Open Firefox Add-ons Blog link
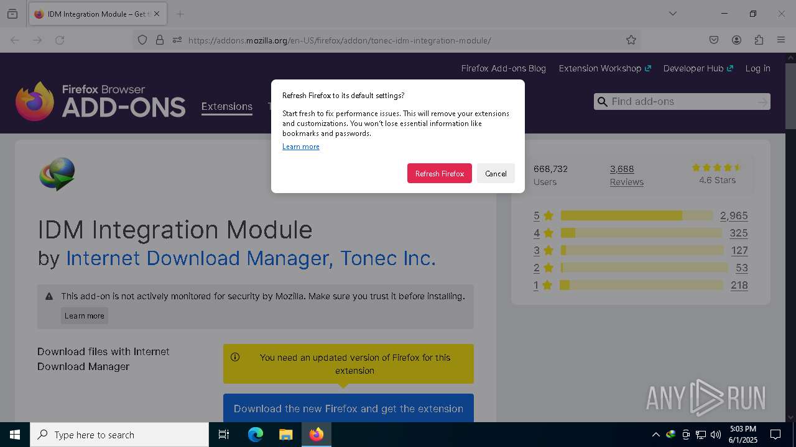796x447 pixels. point(503,68)
